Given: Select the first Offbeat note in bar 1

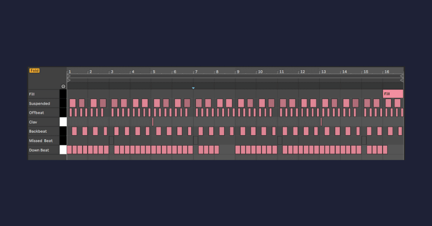Looking at the screenshot, I should [71, 113].
